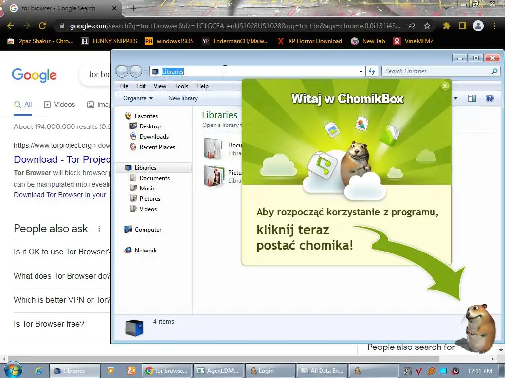Click the ChomikBox hamster character
Screen dimensions: 505x378
click(479, 328)
